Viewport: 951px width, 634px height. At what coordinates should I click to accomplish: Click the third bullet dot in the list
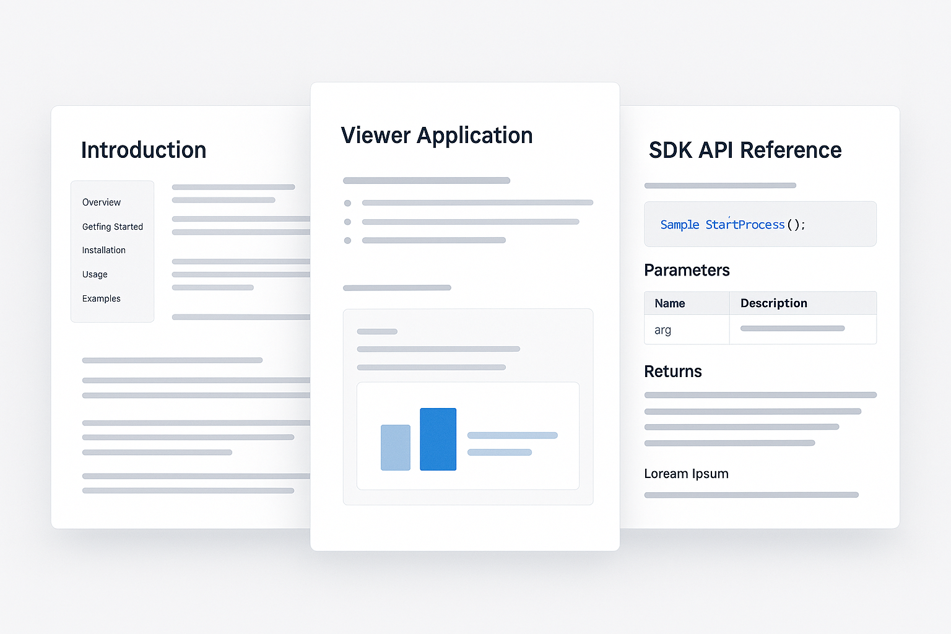click(348, 240)
